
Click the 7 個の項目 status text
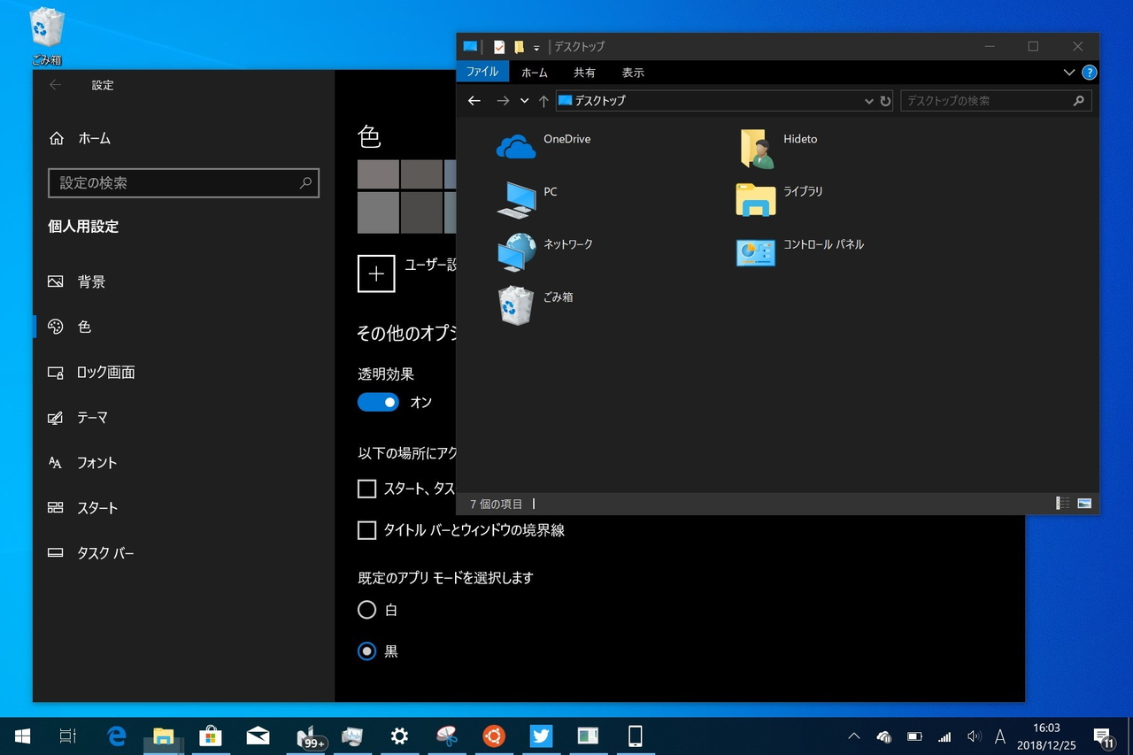click(497, 505)
